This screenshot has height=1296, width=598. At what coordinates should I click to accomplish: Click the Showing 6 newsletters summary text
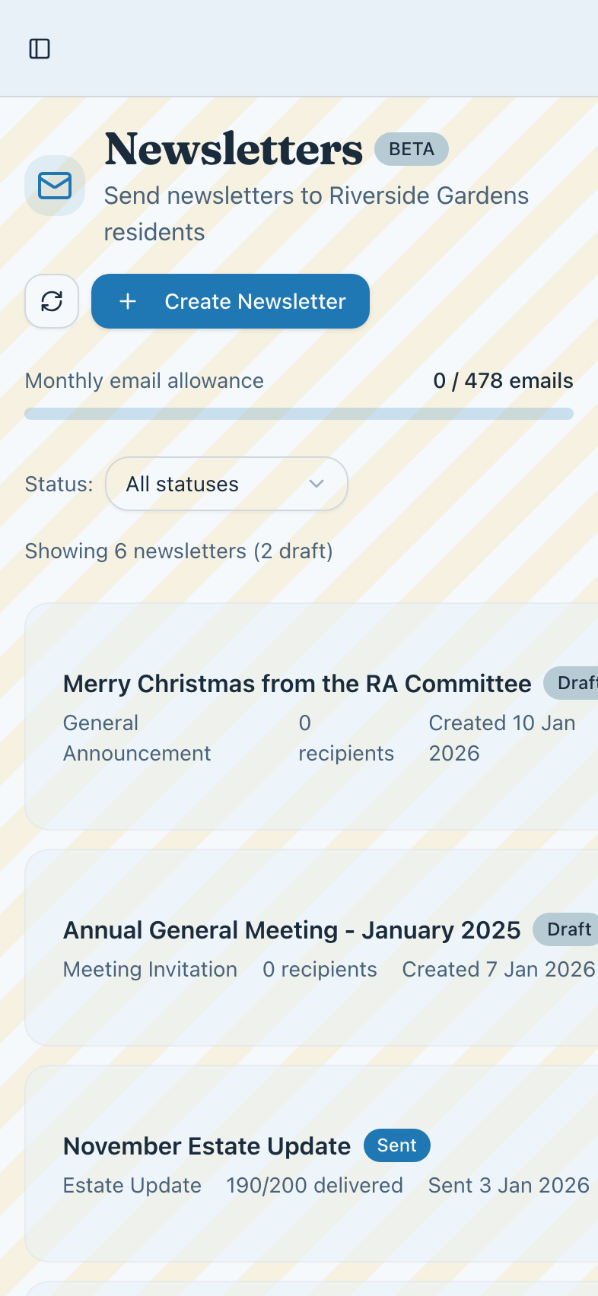179,551
